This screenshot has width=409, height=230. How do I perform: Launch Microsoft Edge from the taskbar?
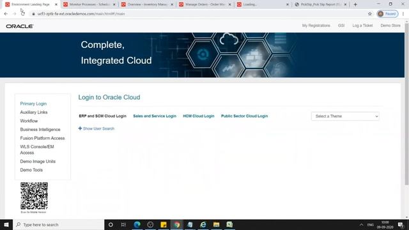137,224
